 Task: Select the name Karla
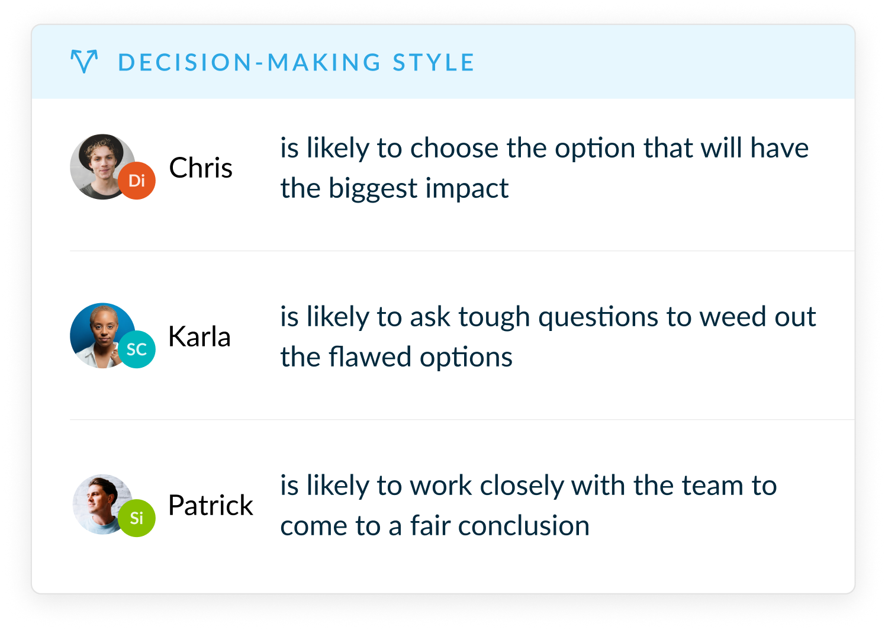pos(199,337)
